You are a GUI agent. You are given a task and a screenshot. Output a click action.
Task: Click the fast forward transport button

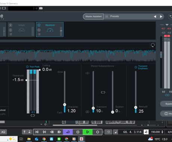coord(59,132)
